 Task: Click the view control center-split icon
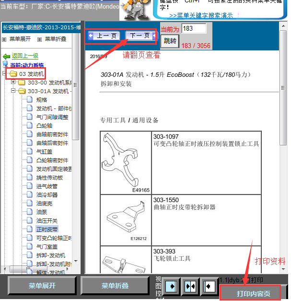tap(190, 287)
